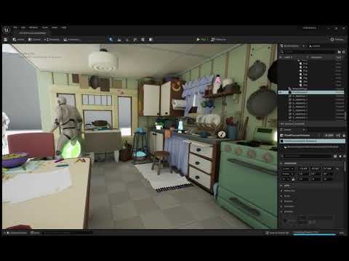
Task: Click the Location X value field
Action: click(303, 169)
